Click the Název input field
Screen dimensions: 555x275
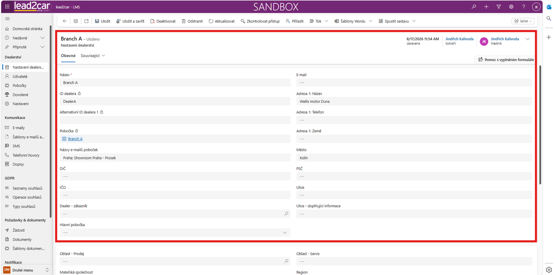tap(175, 83)
